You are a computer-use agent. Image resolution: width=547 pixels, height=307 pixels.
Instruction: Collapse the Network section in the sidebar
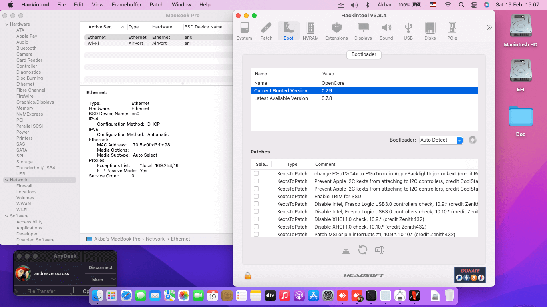click(6, 180)
